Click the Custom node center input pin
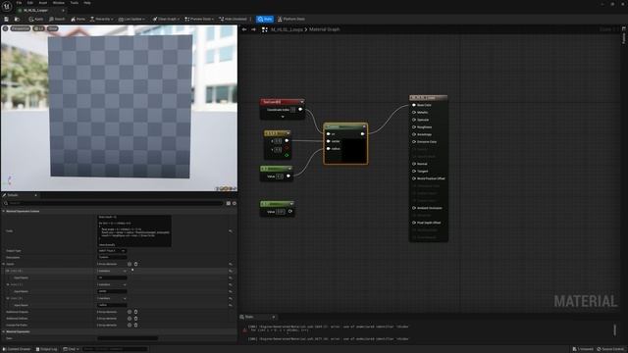 pos(329,141)
